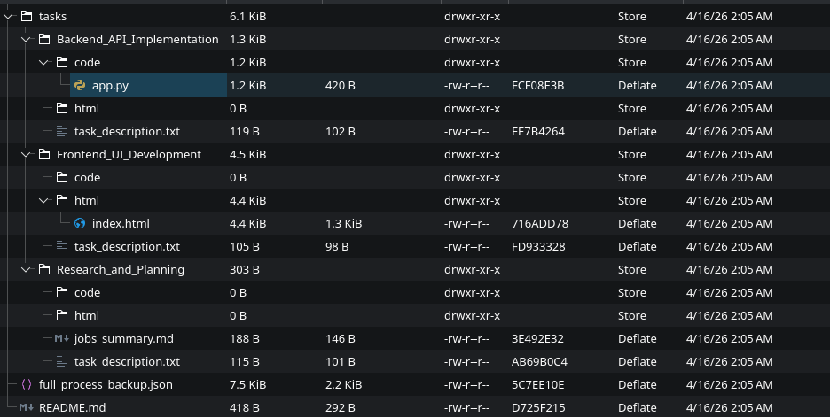The height and width of the screenshot is (417, 830).
Task: Click the markdown icon for jobs_summary.md
Action: click(62, 339)
